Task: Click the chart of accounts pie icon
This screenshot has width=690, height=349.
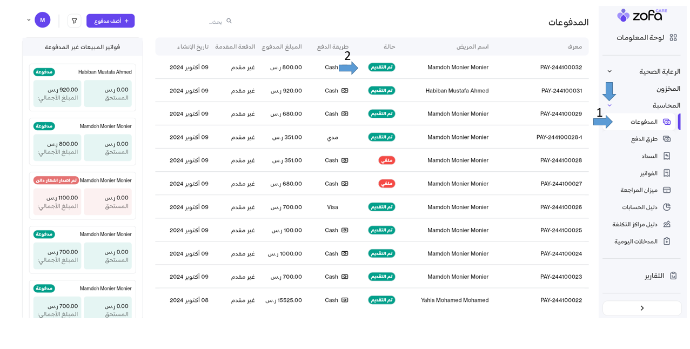Action: [666, 207]
